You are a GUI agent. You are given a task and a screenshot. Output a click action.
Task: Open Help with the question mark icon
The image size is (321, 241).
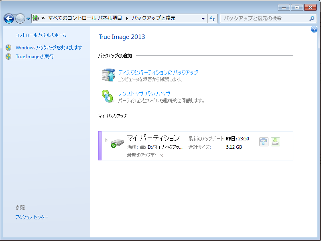(314, 29)
